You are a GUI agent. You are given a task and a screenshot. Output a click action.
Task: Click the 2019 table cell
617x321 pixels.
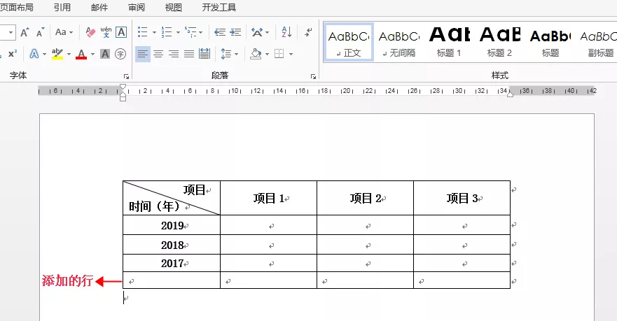pyautogui.click(x=172, y=225)
